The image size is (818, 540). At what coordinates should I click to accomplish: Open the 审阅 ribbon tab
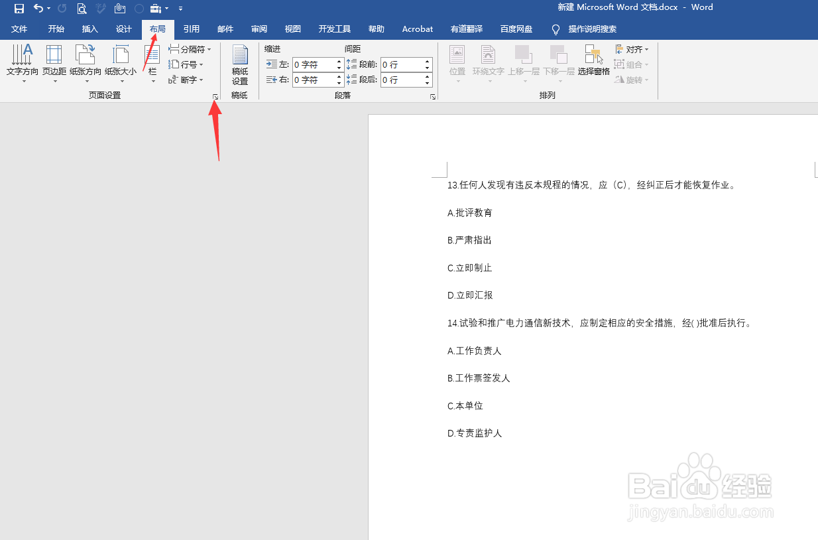[259, 29]
